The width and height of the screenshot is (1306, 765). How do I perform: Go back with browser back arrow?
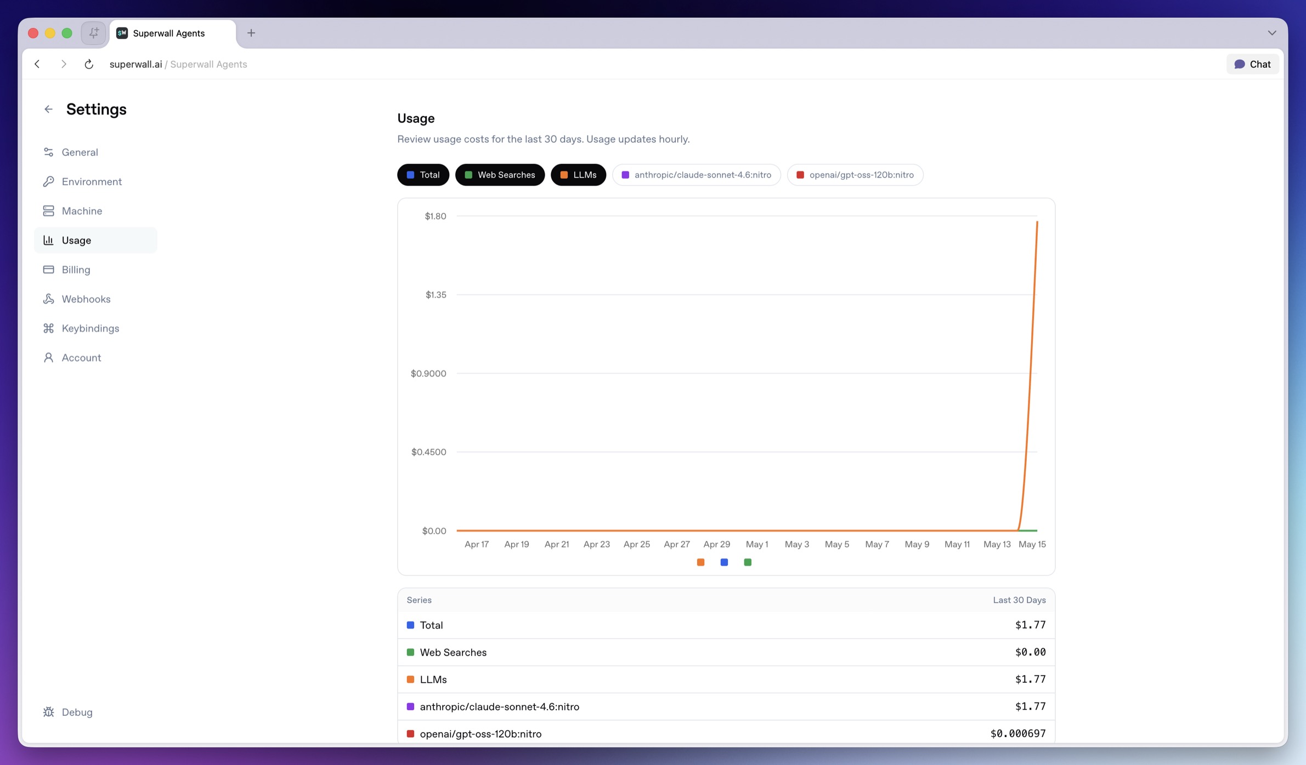[x=37, y=64]
